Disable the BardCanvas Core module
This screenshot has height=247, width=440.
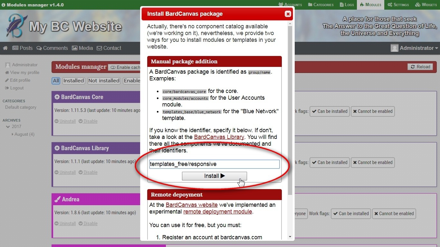pos(88,121)
